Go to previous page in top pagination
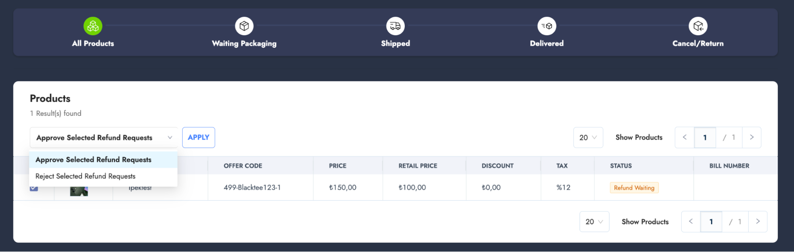The image size is (794, 252). (684, 137)
